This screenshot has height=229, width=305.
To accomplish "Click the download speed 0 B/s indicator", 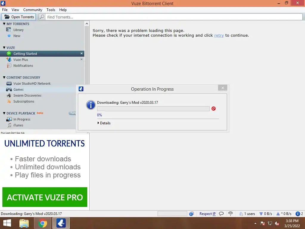I will 266,213.
